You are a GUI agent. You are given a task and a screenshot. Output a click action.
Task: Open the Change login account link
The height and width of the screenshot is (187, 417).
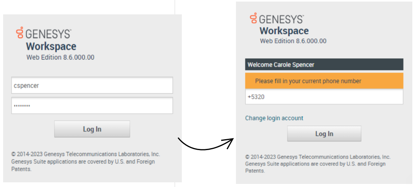[x=274, y=118]
